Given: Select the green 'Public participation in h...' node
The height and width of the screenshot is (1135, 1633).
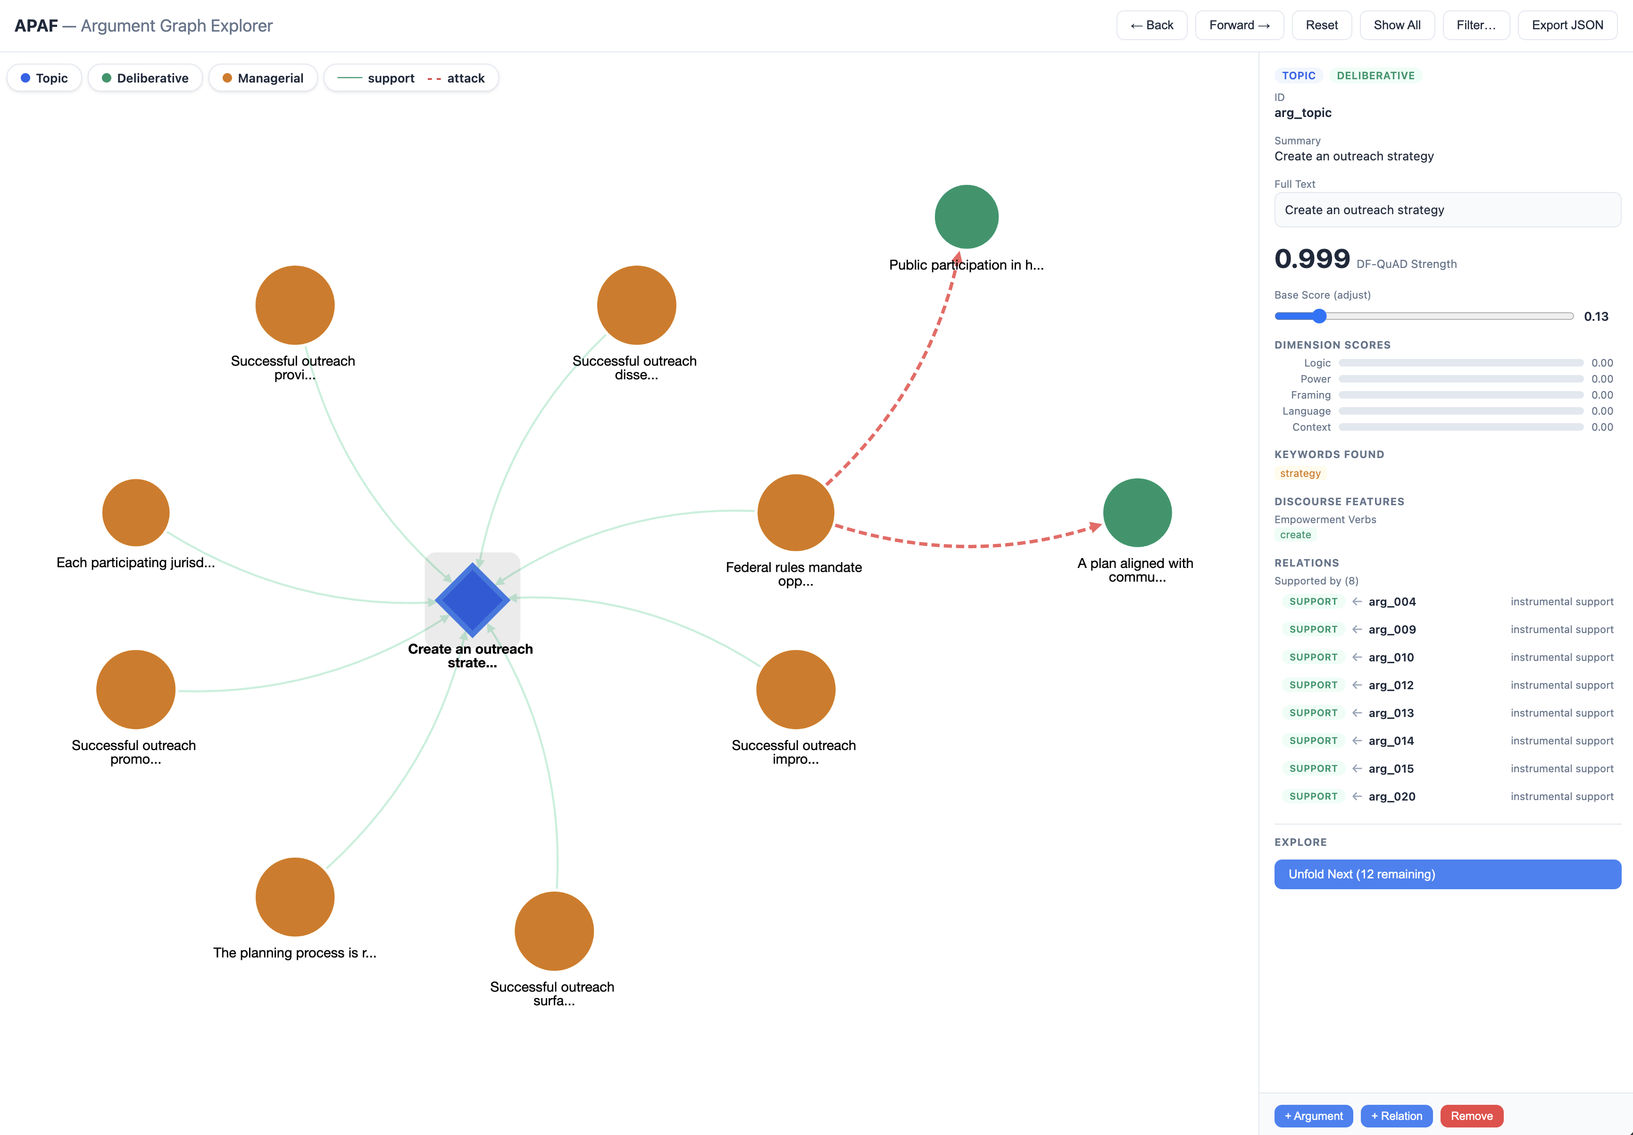Looking at the screenshot, I should pos(966,217).
